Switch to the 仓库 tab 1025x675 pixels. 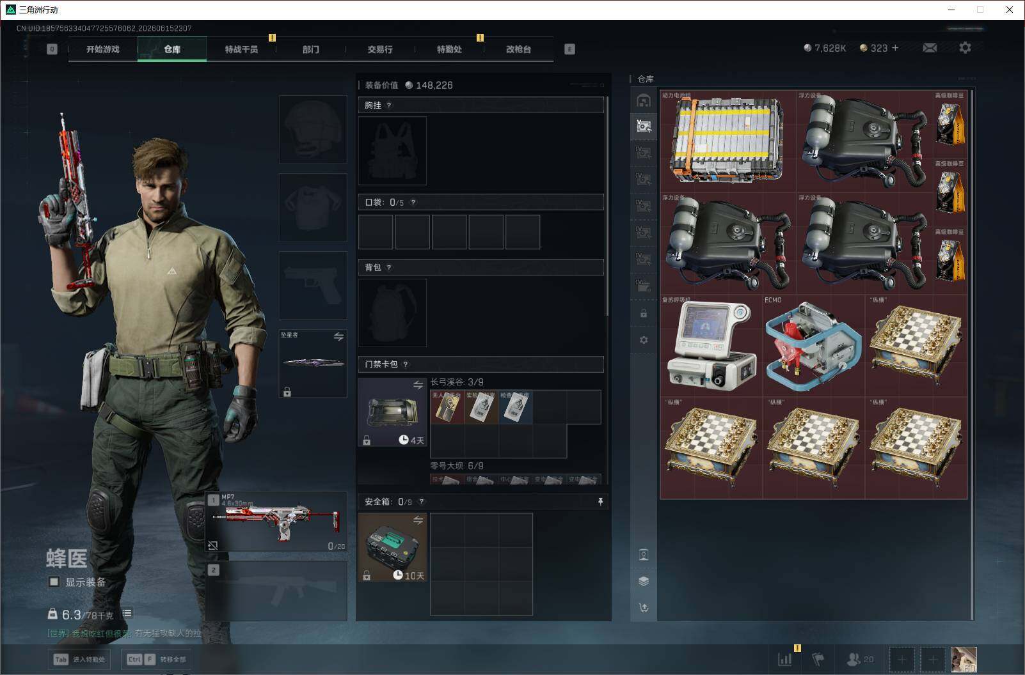[x=172, y=49]
